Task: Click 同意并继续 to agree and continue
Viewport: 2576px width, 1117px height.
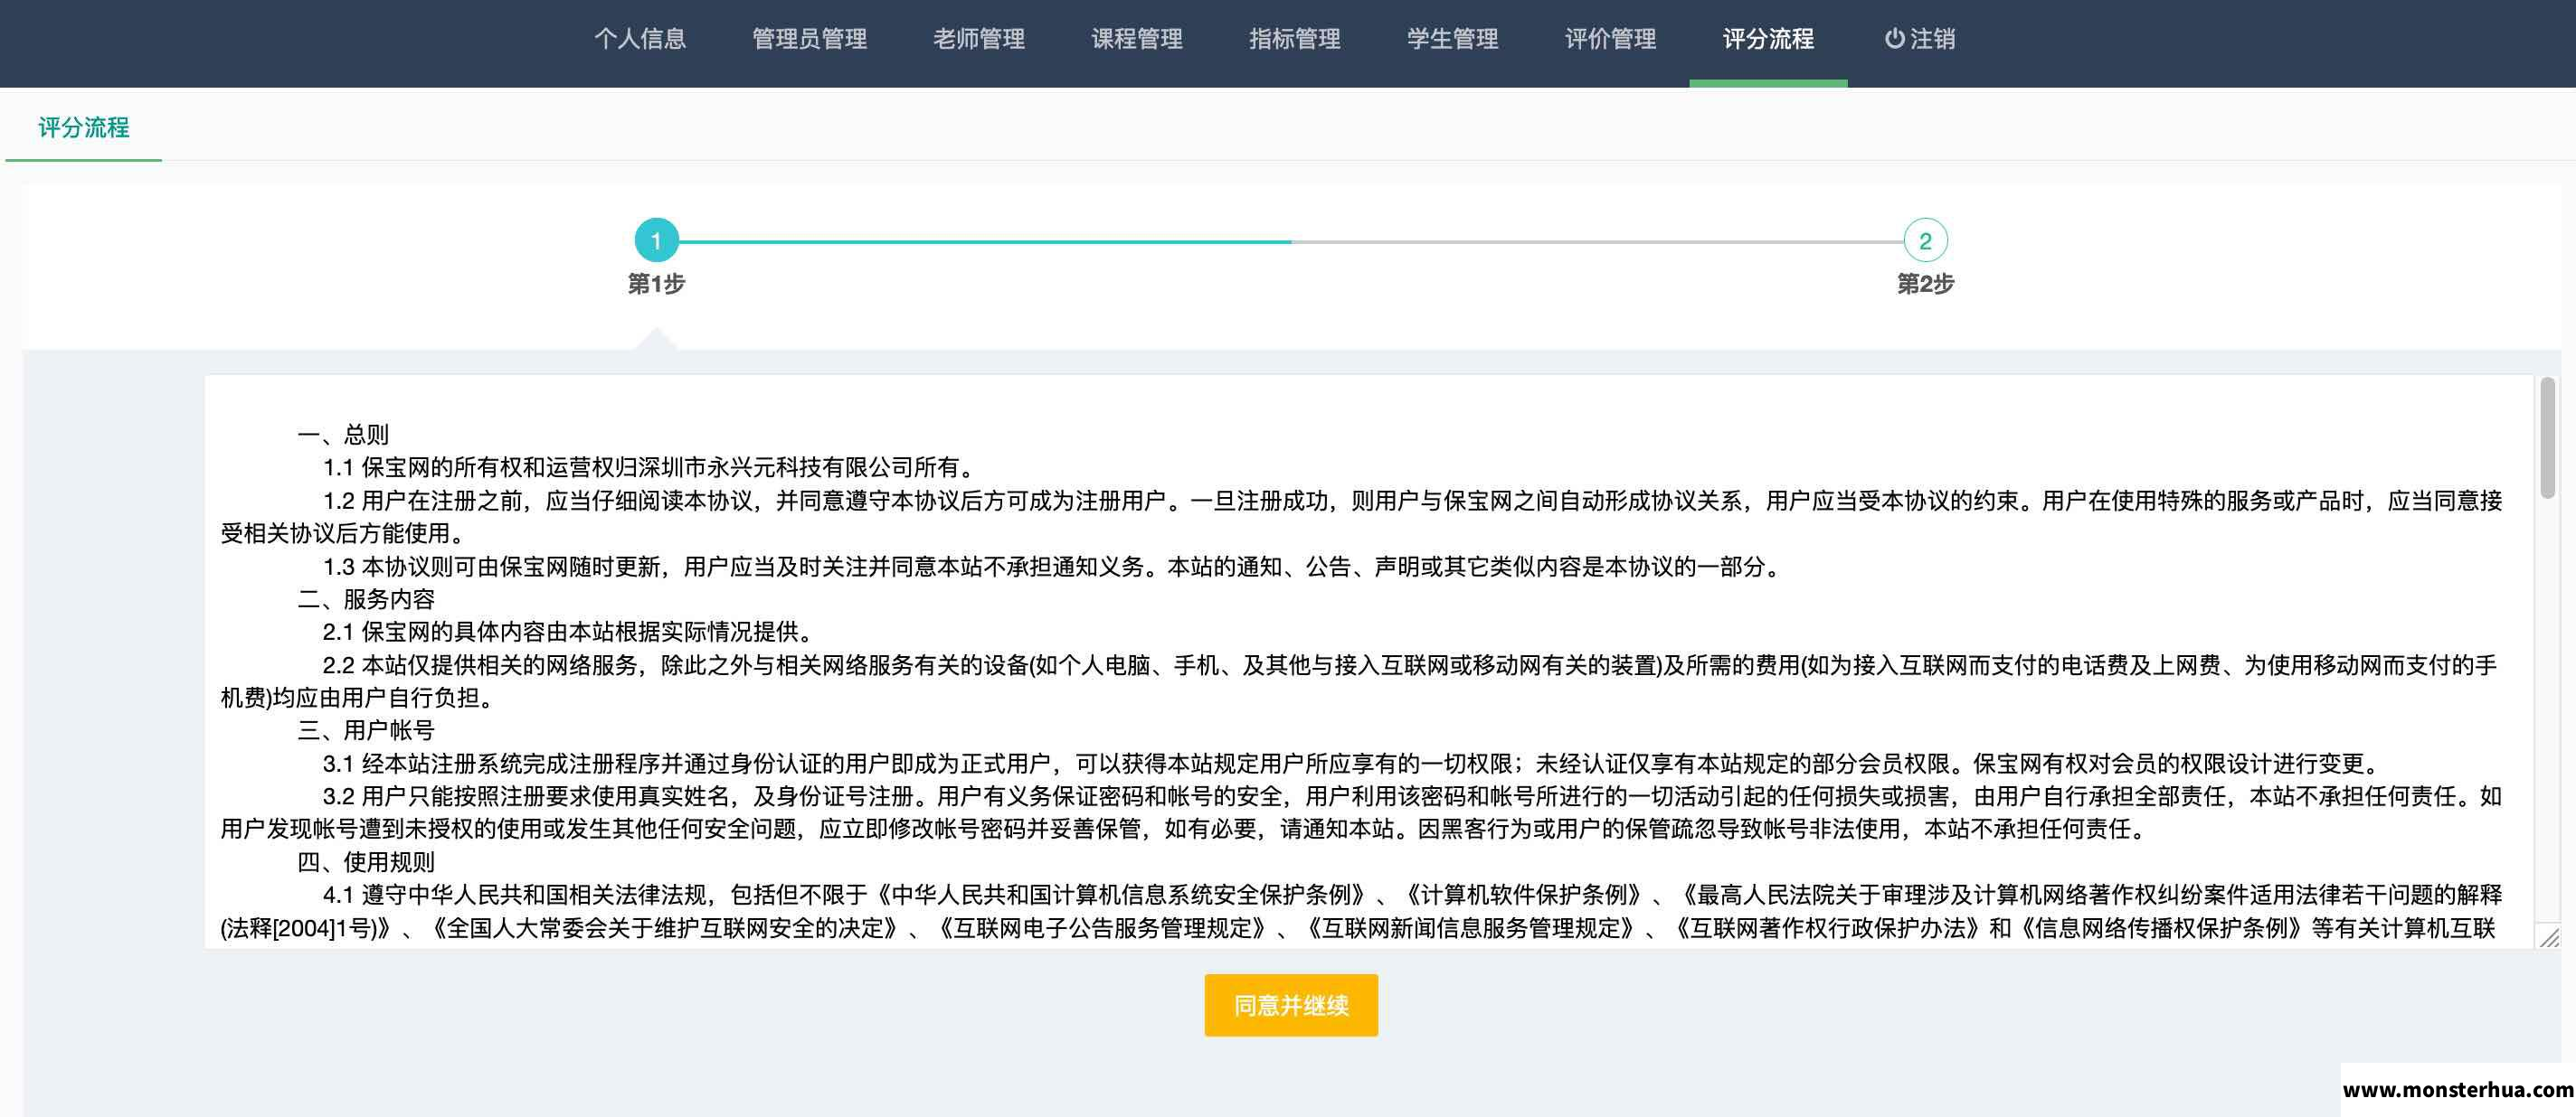Action: [1291, 1005]
